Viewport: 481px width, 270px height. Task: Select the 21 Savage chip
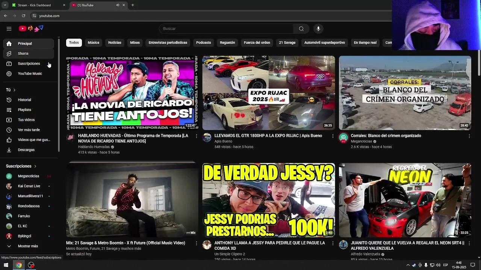click(287, 43)
